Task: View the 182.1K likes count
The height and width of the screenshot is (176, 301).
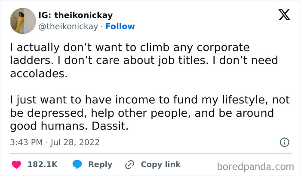Action: (x=43, y=164)
